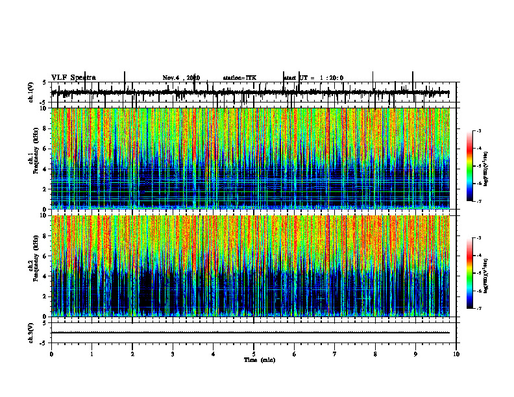This screenshot has height=397, width=514.
Task: Click time axis tick label '8'
Action: click(x=375, y=354)
